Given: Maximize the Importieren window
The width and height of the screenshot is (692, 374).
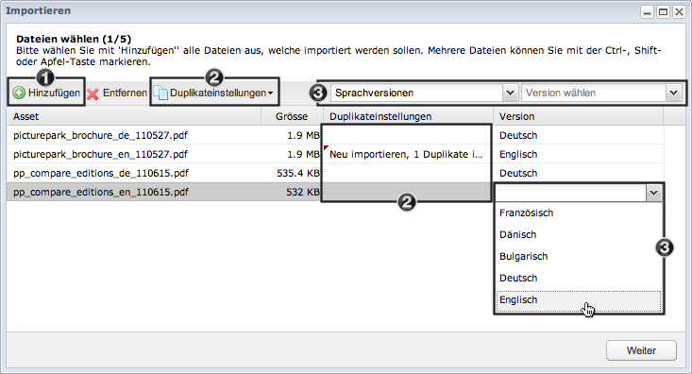Looking at the screenshot, I should pos(663,12).
